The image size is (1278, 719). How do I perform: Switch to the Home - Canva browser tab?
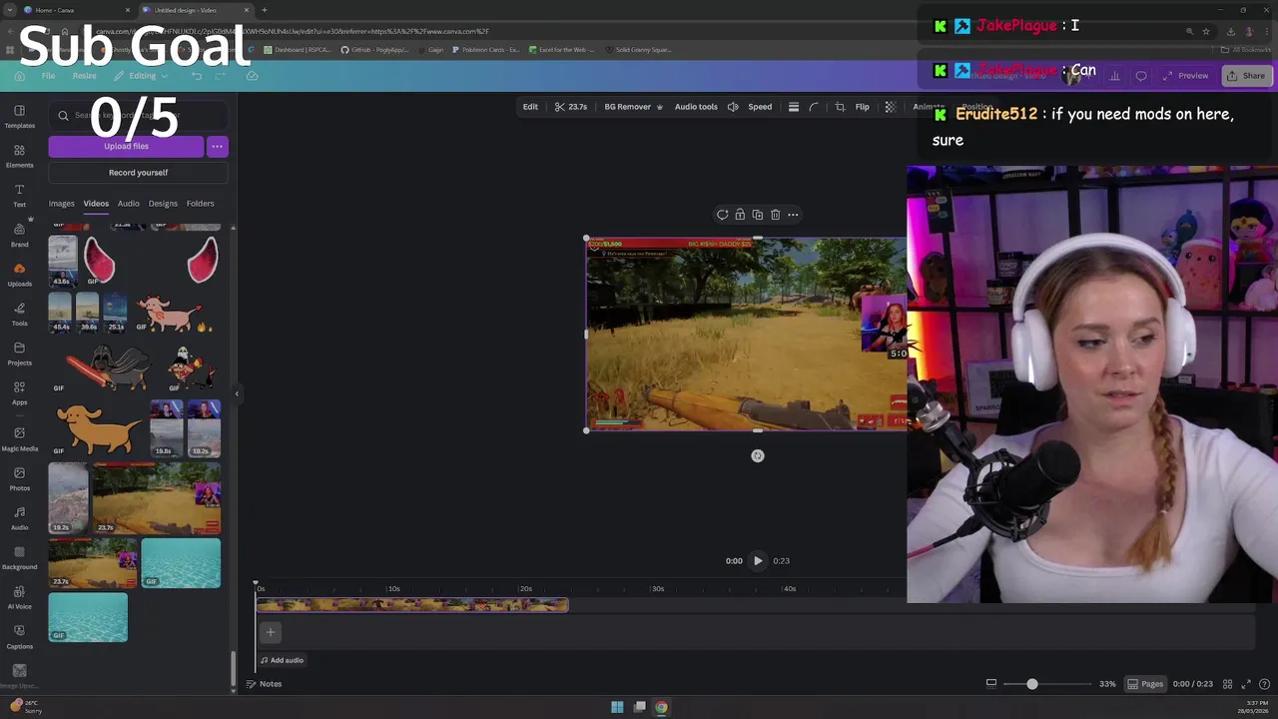pyautogui.click(x=76, y=10)
